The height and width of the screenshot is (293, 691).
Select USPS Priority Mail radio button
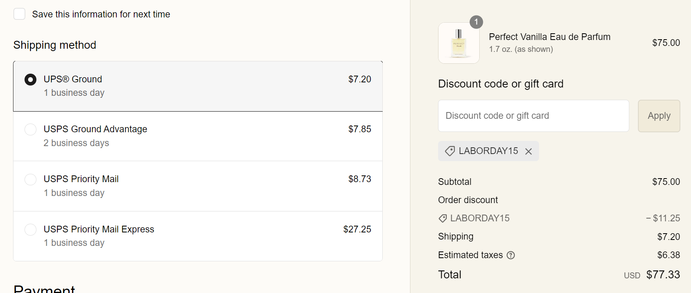30,179
